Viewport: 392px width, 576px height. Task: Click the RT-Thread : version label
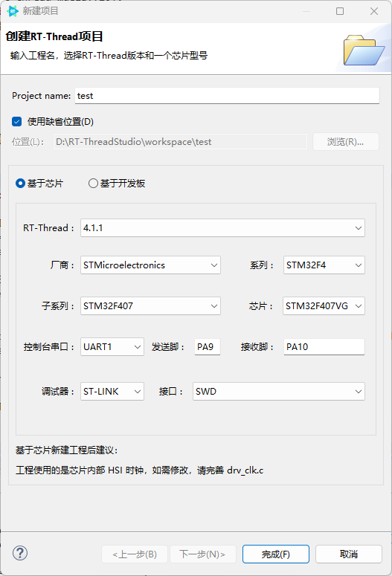(48, 227)
